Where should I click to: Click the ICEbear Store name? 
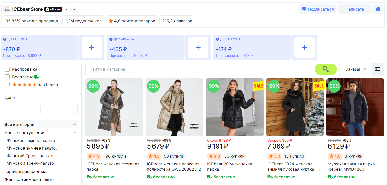click(x=27, y=9)
